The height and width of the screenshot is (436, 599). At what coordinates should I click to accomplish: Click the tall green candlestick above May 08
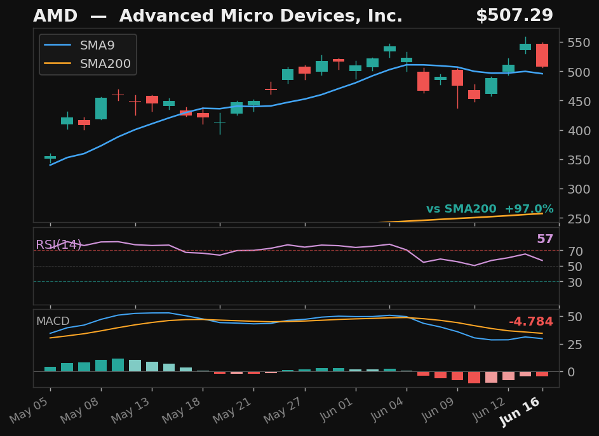[x=101, y=109]
